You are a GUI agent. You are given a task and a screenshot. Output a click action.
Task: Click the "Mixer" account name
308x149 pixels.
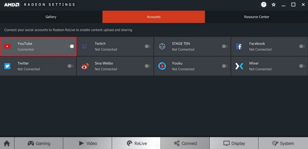(x=254, y=63)
